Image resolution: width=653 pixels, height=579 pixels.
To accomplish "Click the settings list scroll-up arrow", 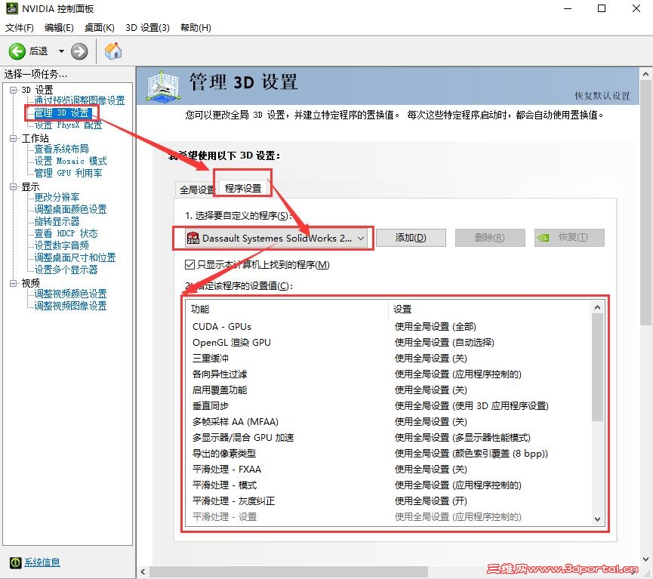I will point(597,307).
